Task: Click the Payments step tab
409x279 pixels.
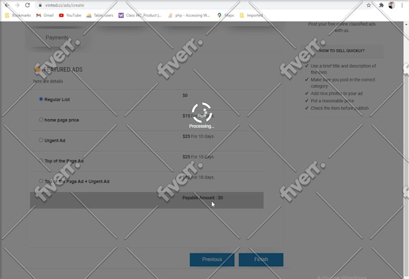Action: point(57,38)
